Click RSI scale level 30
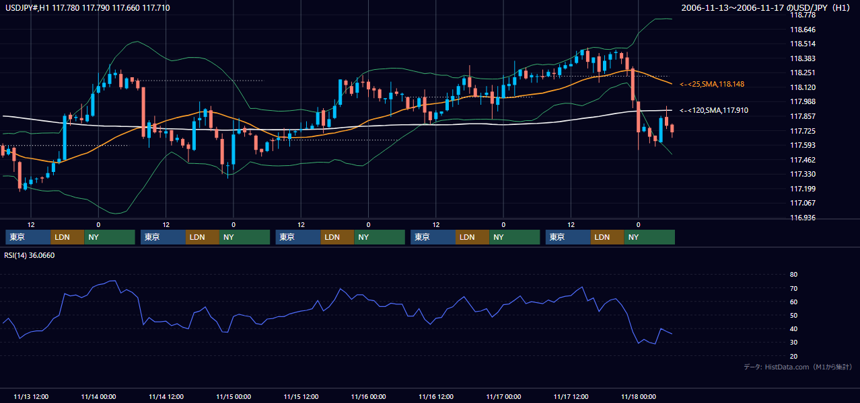 (x=793, y=343)
